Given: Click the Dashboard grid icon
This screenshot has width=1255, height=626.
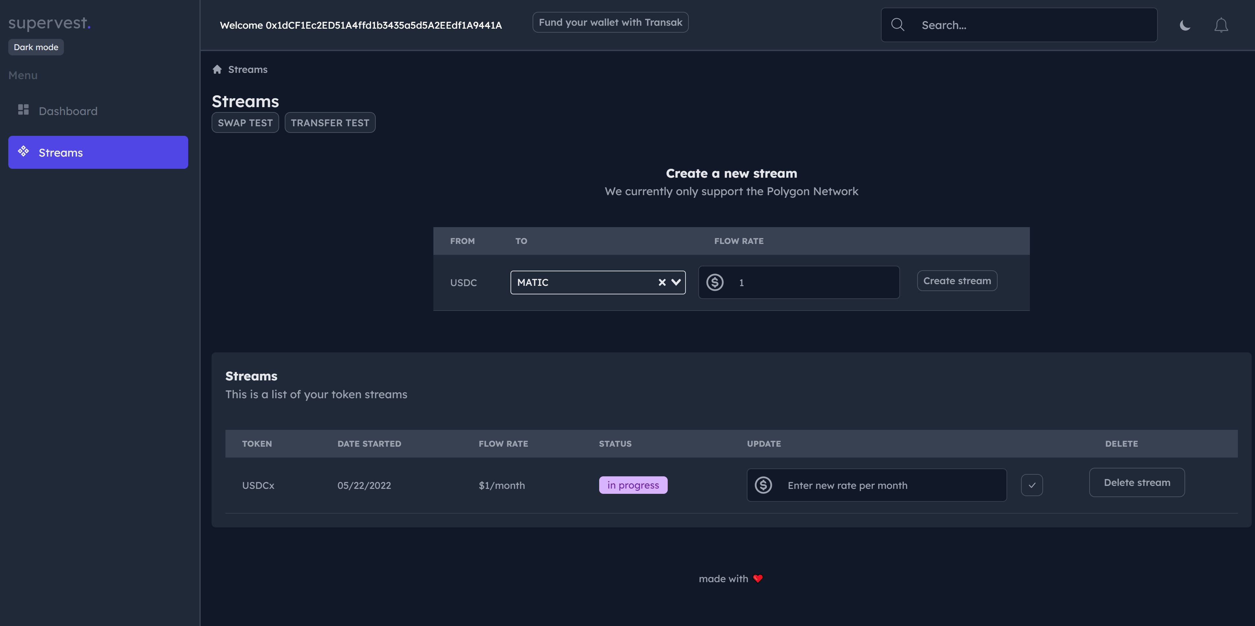Looking at the screenshot, I should [x=23, y=110].
